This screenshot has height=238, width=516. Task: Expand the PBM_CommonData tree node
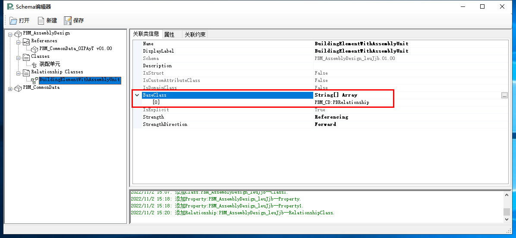10,88
